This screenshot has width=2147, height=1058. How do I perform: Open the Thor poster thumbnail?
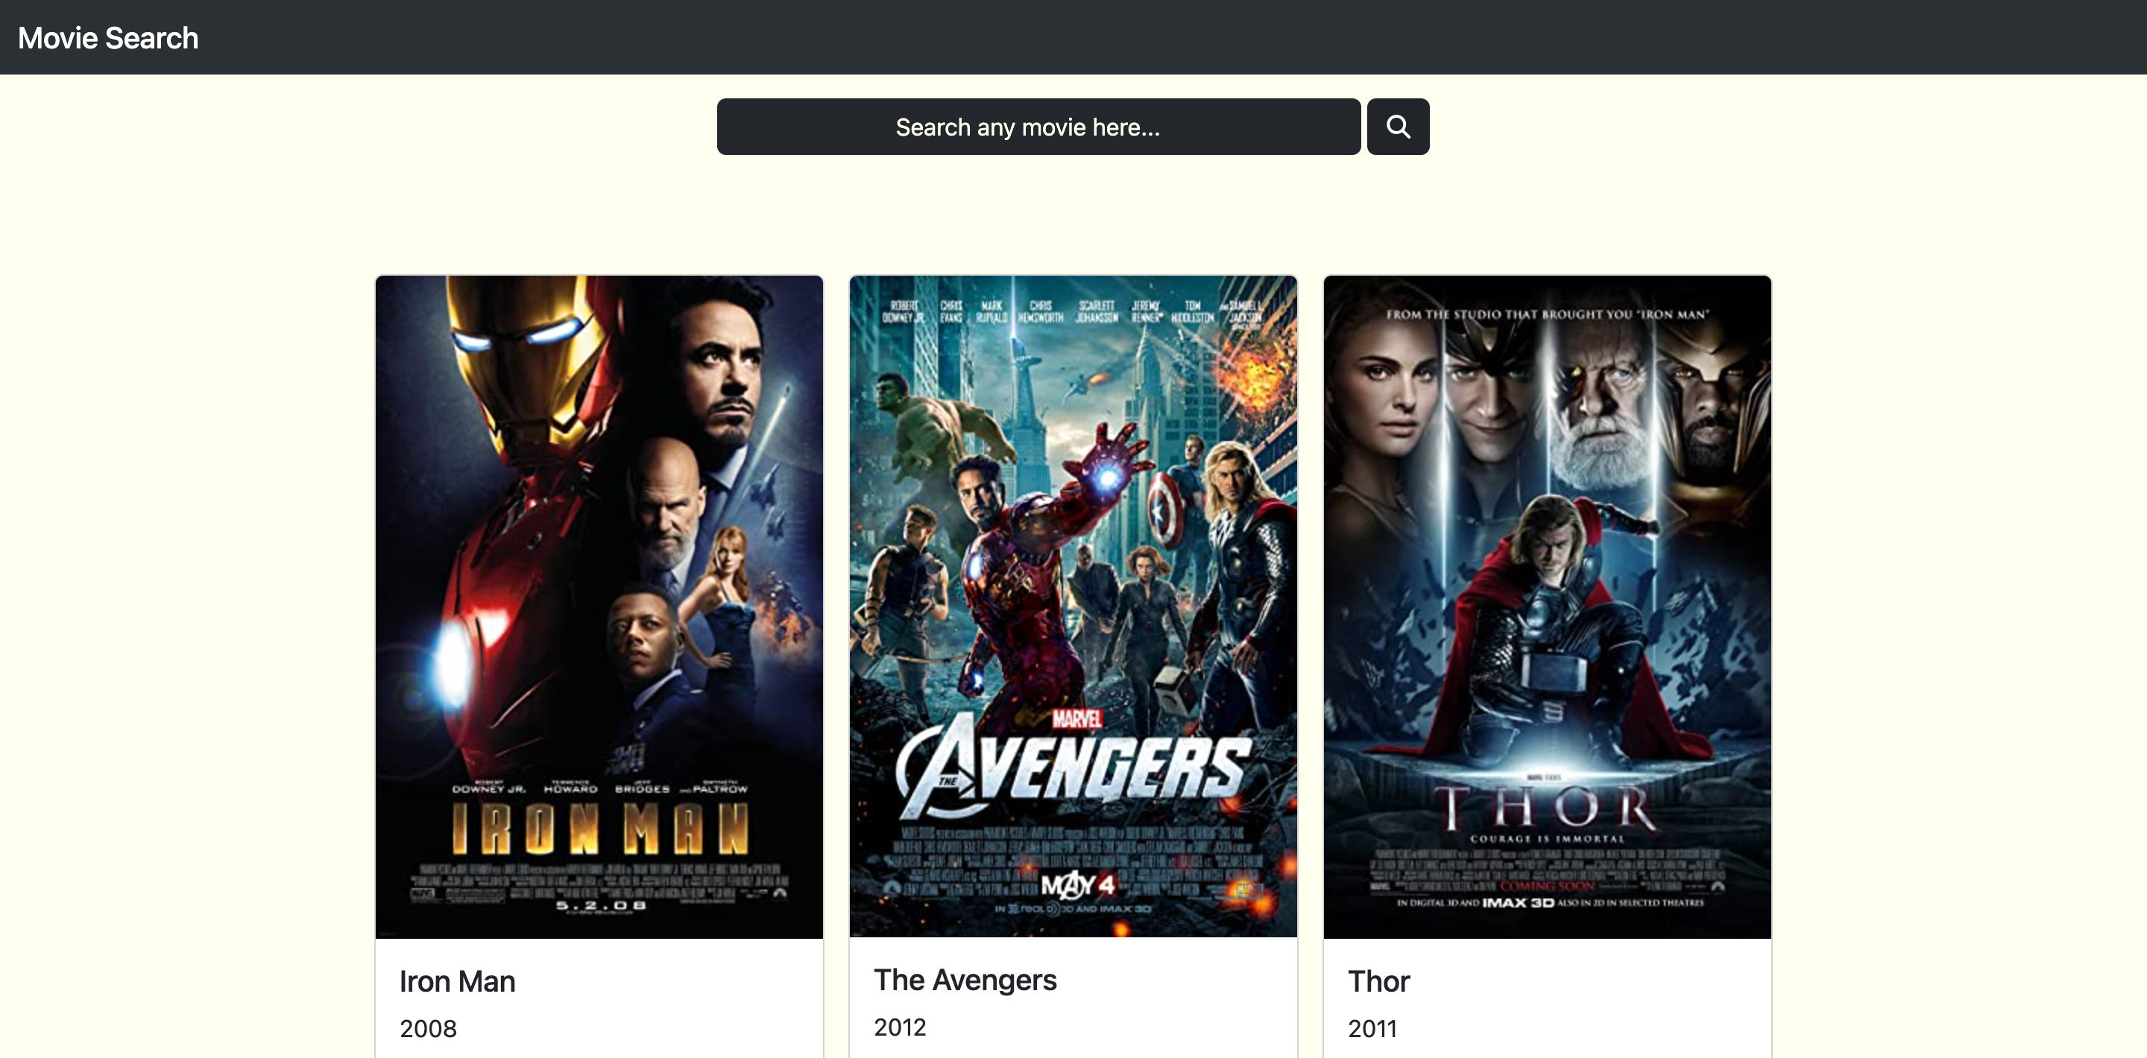pos(1547,606)
